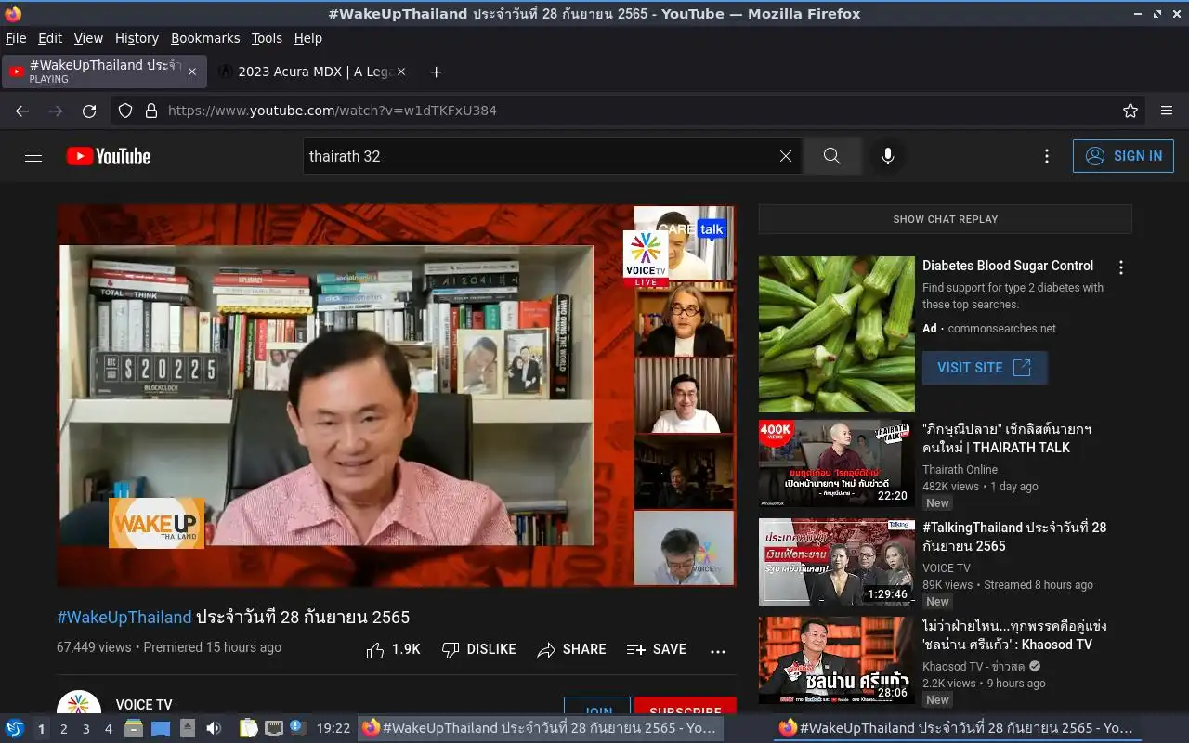Click the SIGN IN button

[1123, 156]
